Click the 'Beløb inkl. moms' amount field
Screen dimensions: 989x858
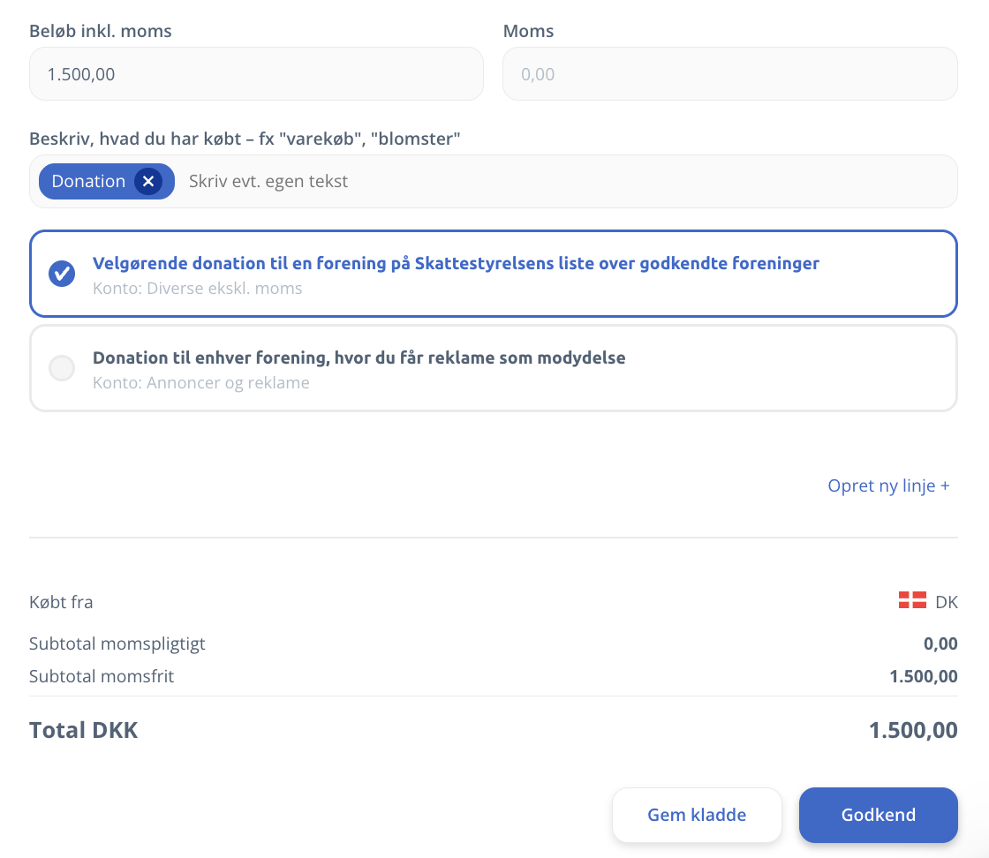256,73
